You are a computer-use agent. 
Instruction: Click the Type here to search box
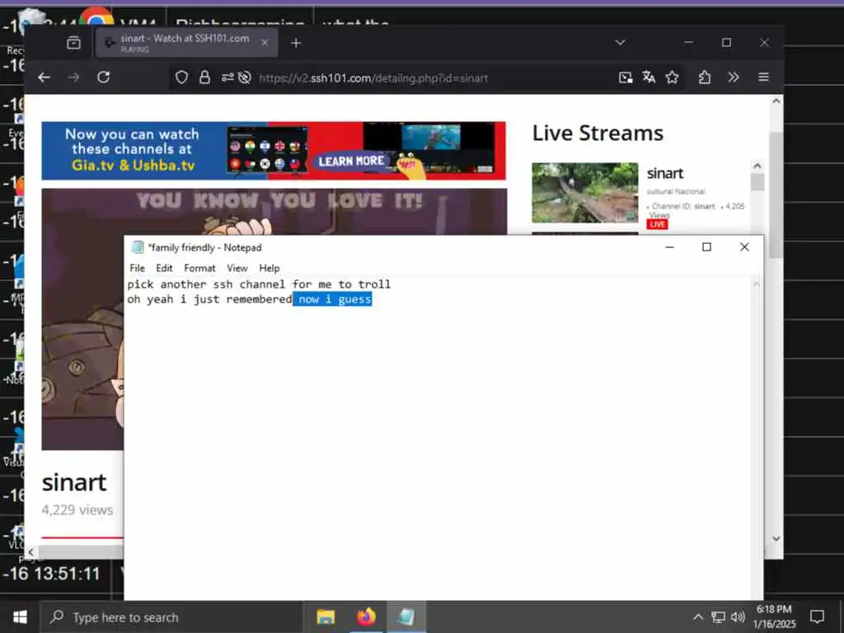[x=171, y=617]
